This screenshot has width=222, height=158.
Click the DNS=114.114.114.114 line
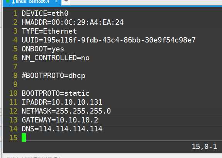[62, 129]
